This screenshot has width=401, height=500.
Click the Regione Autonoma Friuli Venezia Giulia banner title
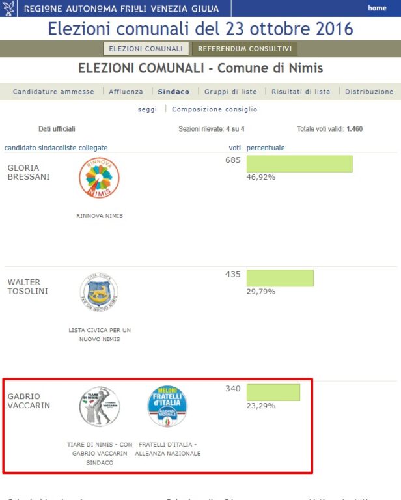coord(122,8)
